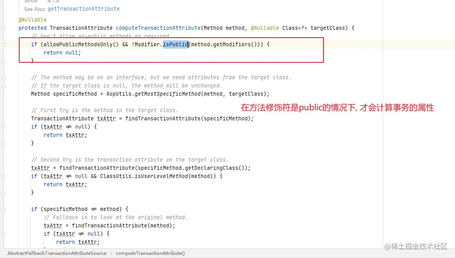Click getMostSpecificMethod in the AopUtils call
The width and height of the screenshot is (455, 258).
[x=167, y=94]
